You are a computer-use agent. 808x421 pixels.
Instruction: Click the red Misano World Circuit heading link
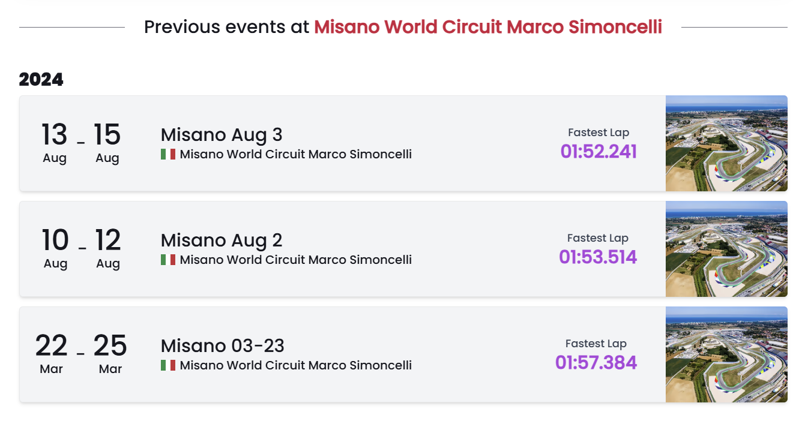coord(488,27)
